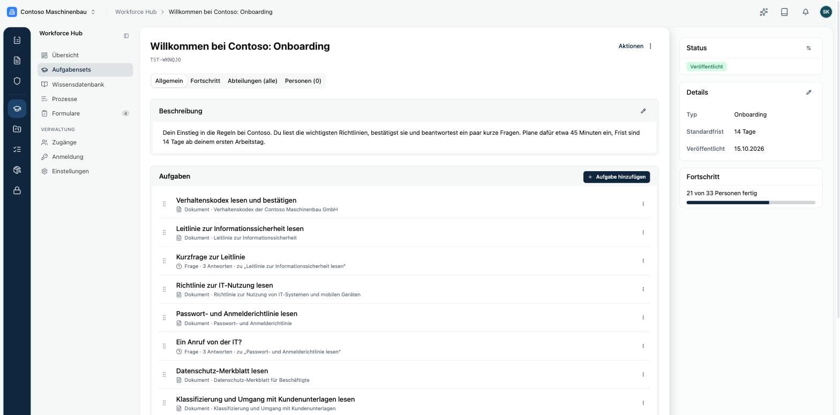Switch to the Personen (0) tab

point(303,81)
